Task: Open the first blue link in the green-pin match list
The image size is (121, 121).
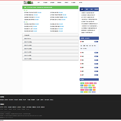Action: [38, 12]
